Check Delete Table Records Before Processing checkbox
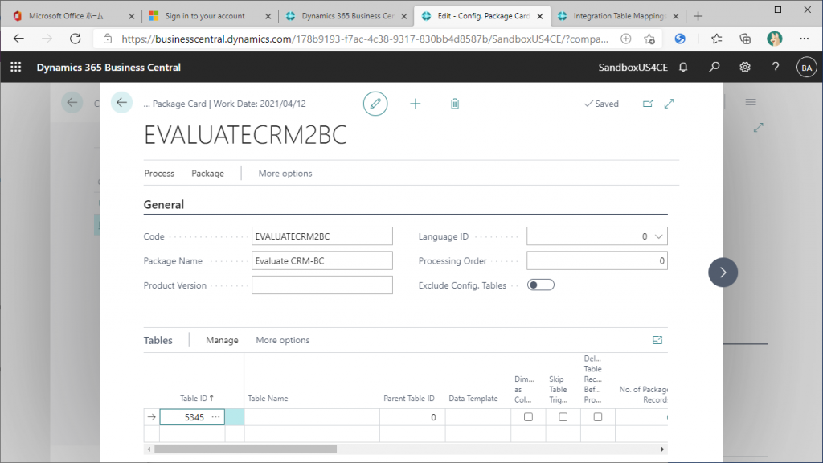 (x=597, y=417)
